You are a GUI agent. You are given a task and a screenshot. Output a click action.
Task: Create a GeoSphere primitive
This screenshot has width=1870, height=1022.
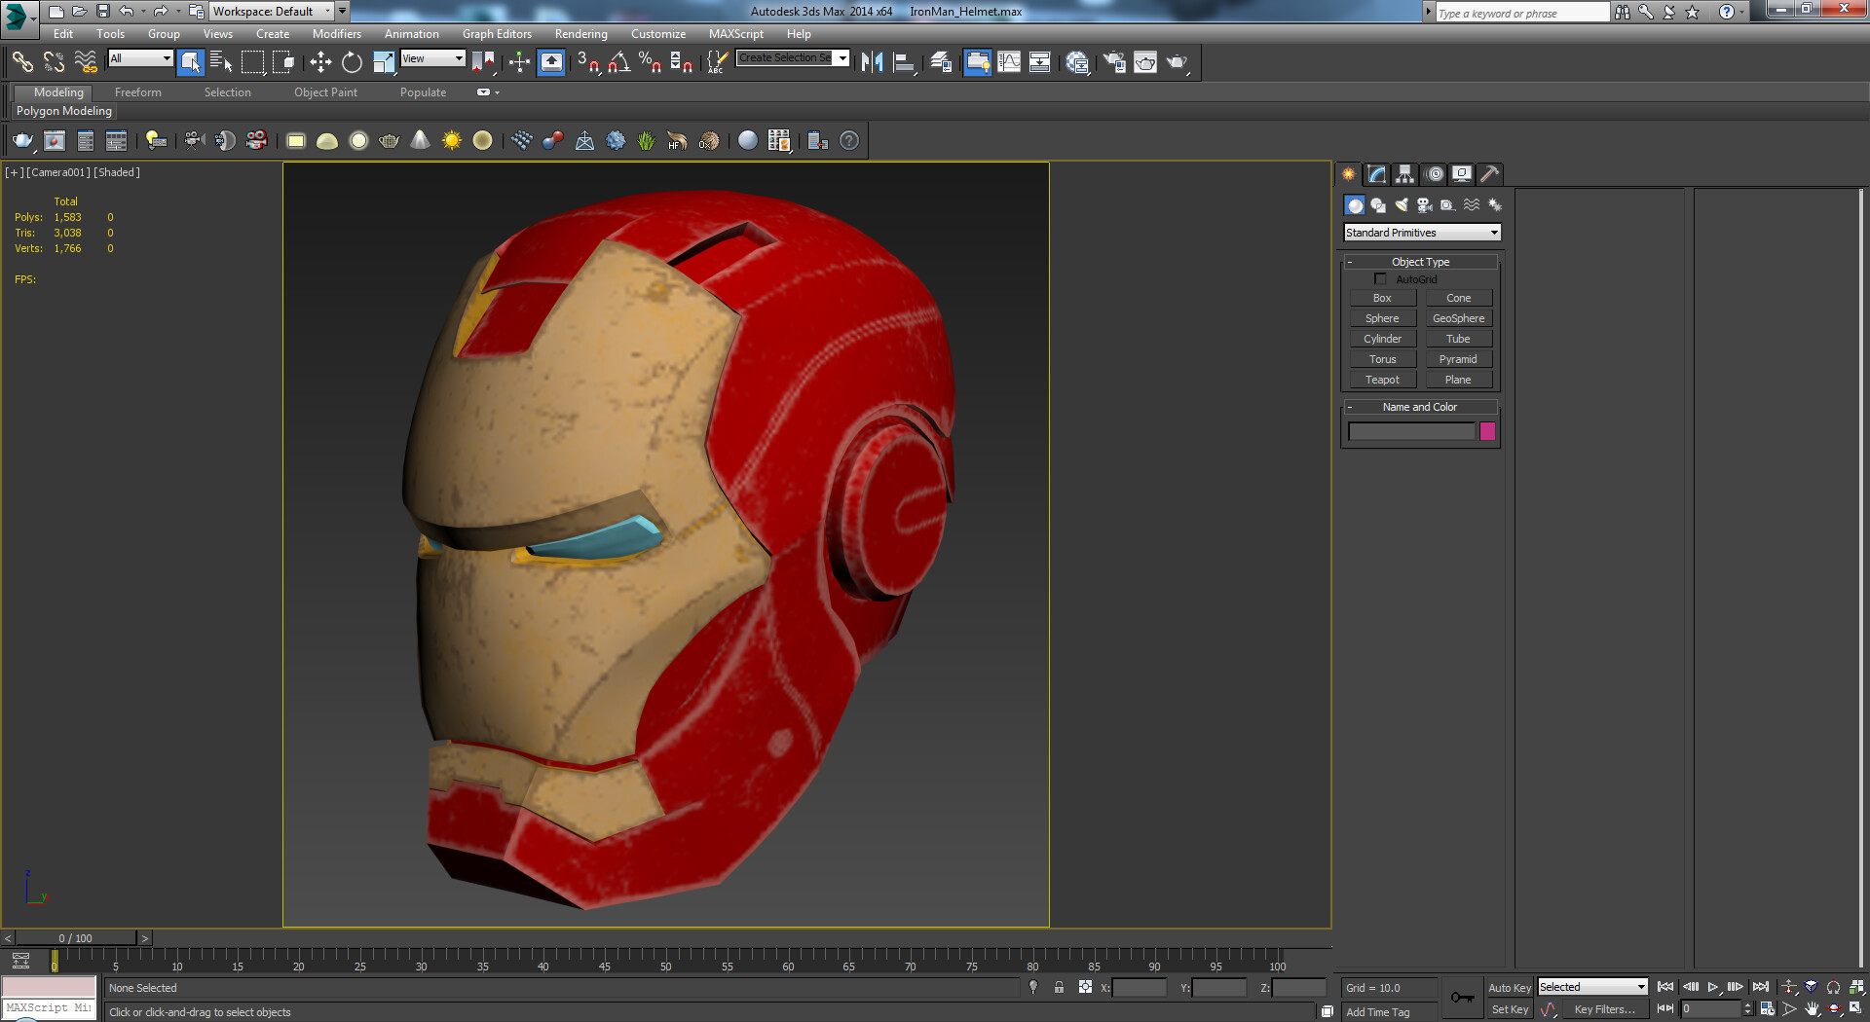(x=1458, y=318)
